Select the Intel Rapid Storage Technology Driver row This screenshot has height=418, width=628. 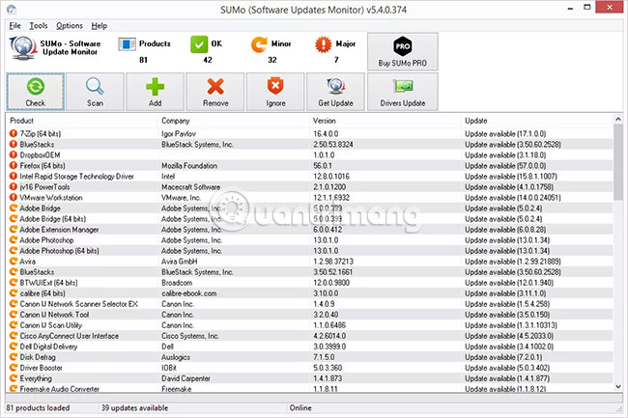(x=309, y=176)
